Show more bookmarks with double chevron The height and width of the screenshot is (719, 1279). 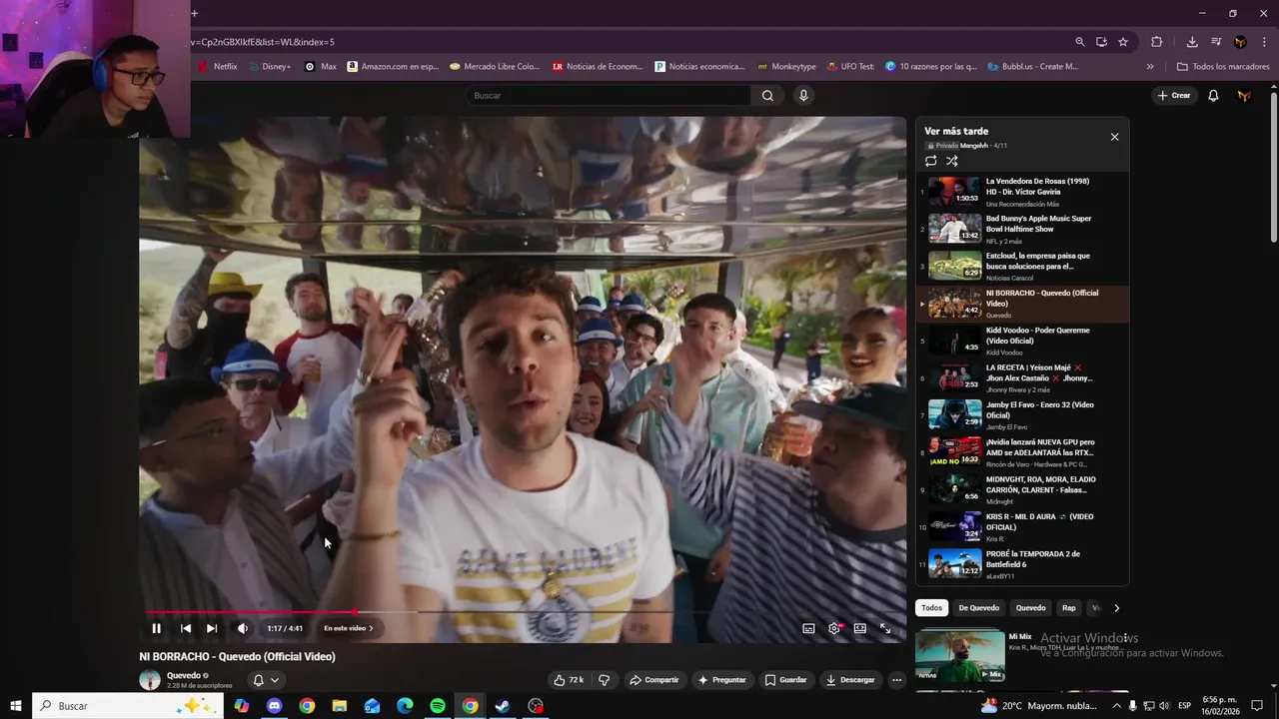pos(1150,67)
